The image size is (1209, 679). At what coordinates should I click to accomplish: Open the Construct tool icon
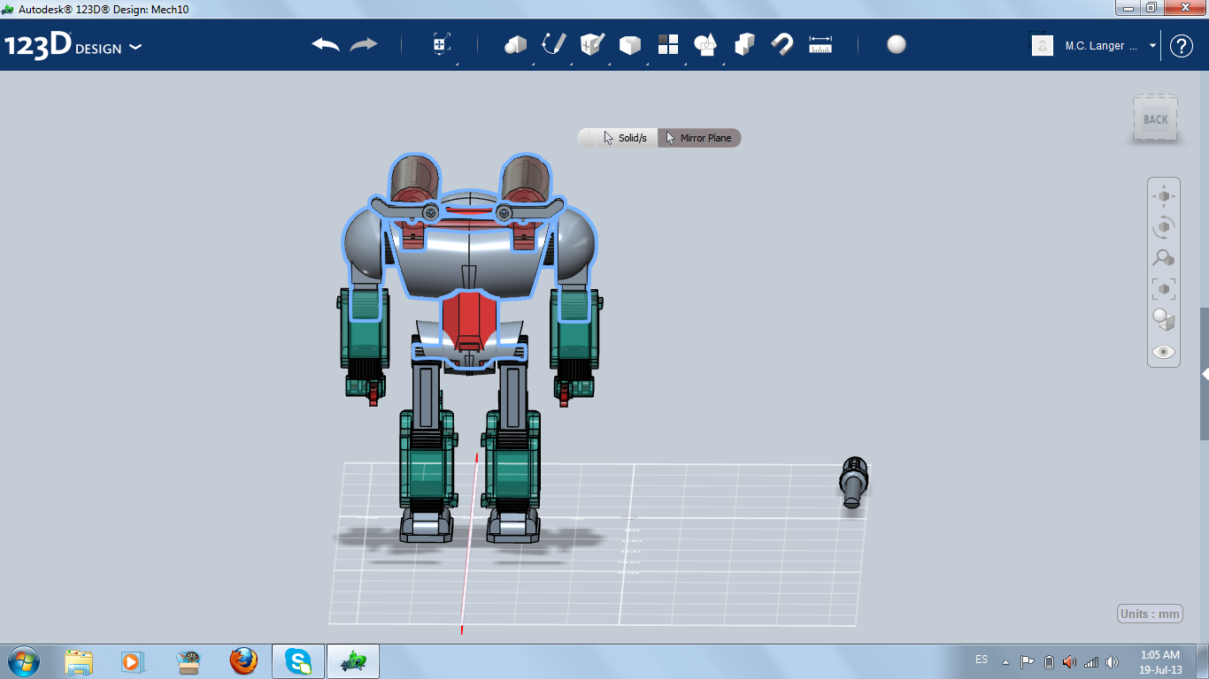(x=591, y=44)
